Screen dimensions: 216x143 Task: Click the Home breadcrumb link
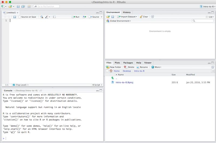tap(117, 71)
